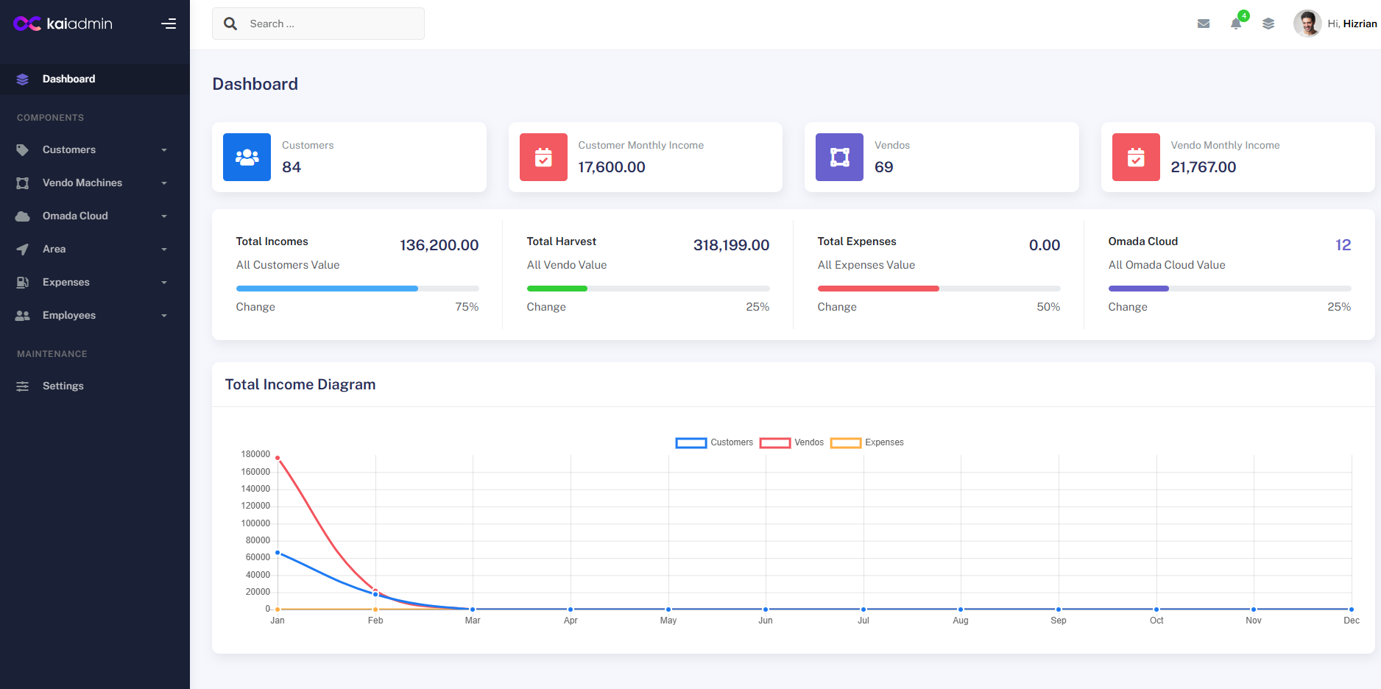
Task: Toggle Customers series in chart legend
Action: click(715, 442)
